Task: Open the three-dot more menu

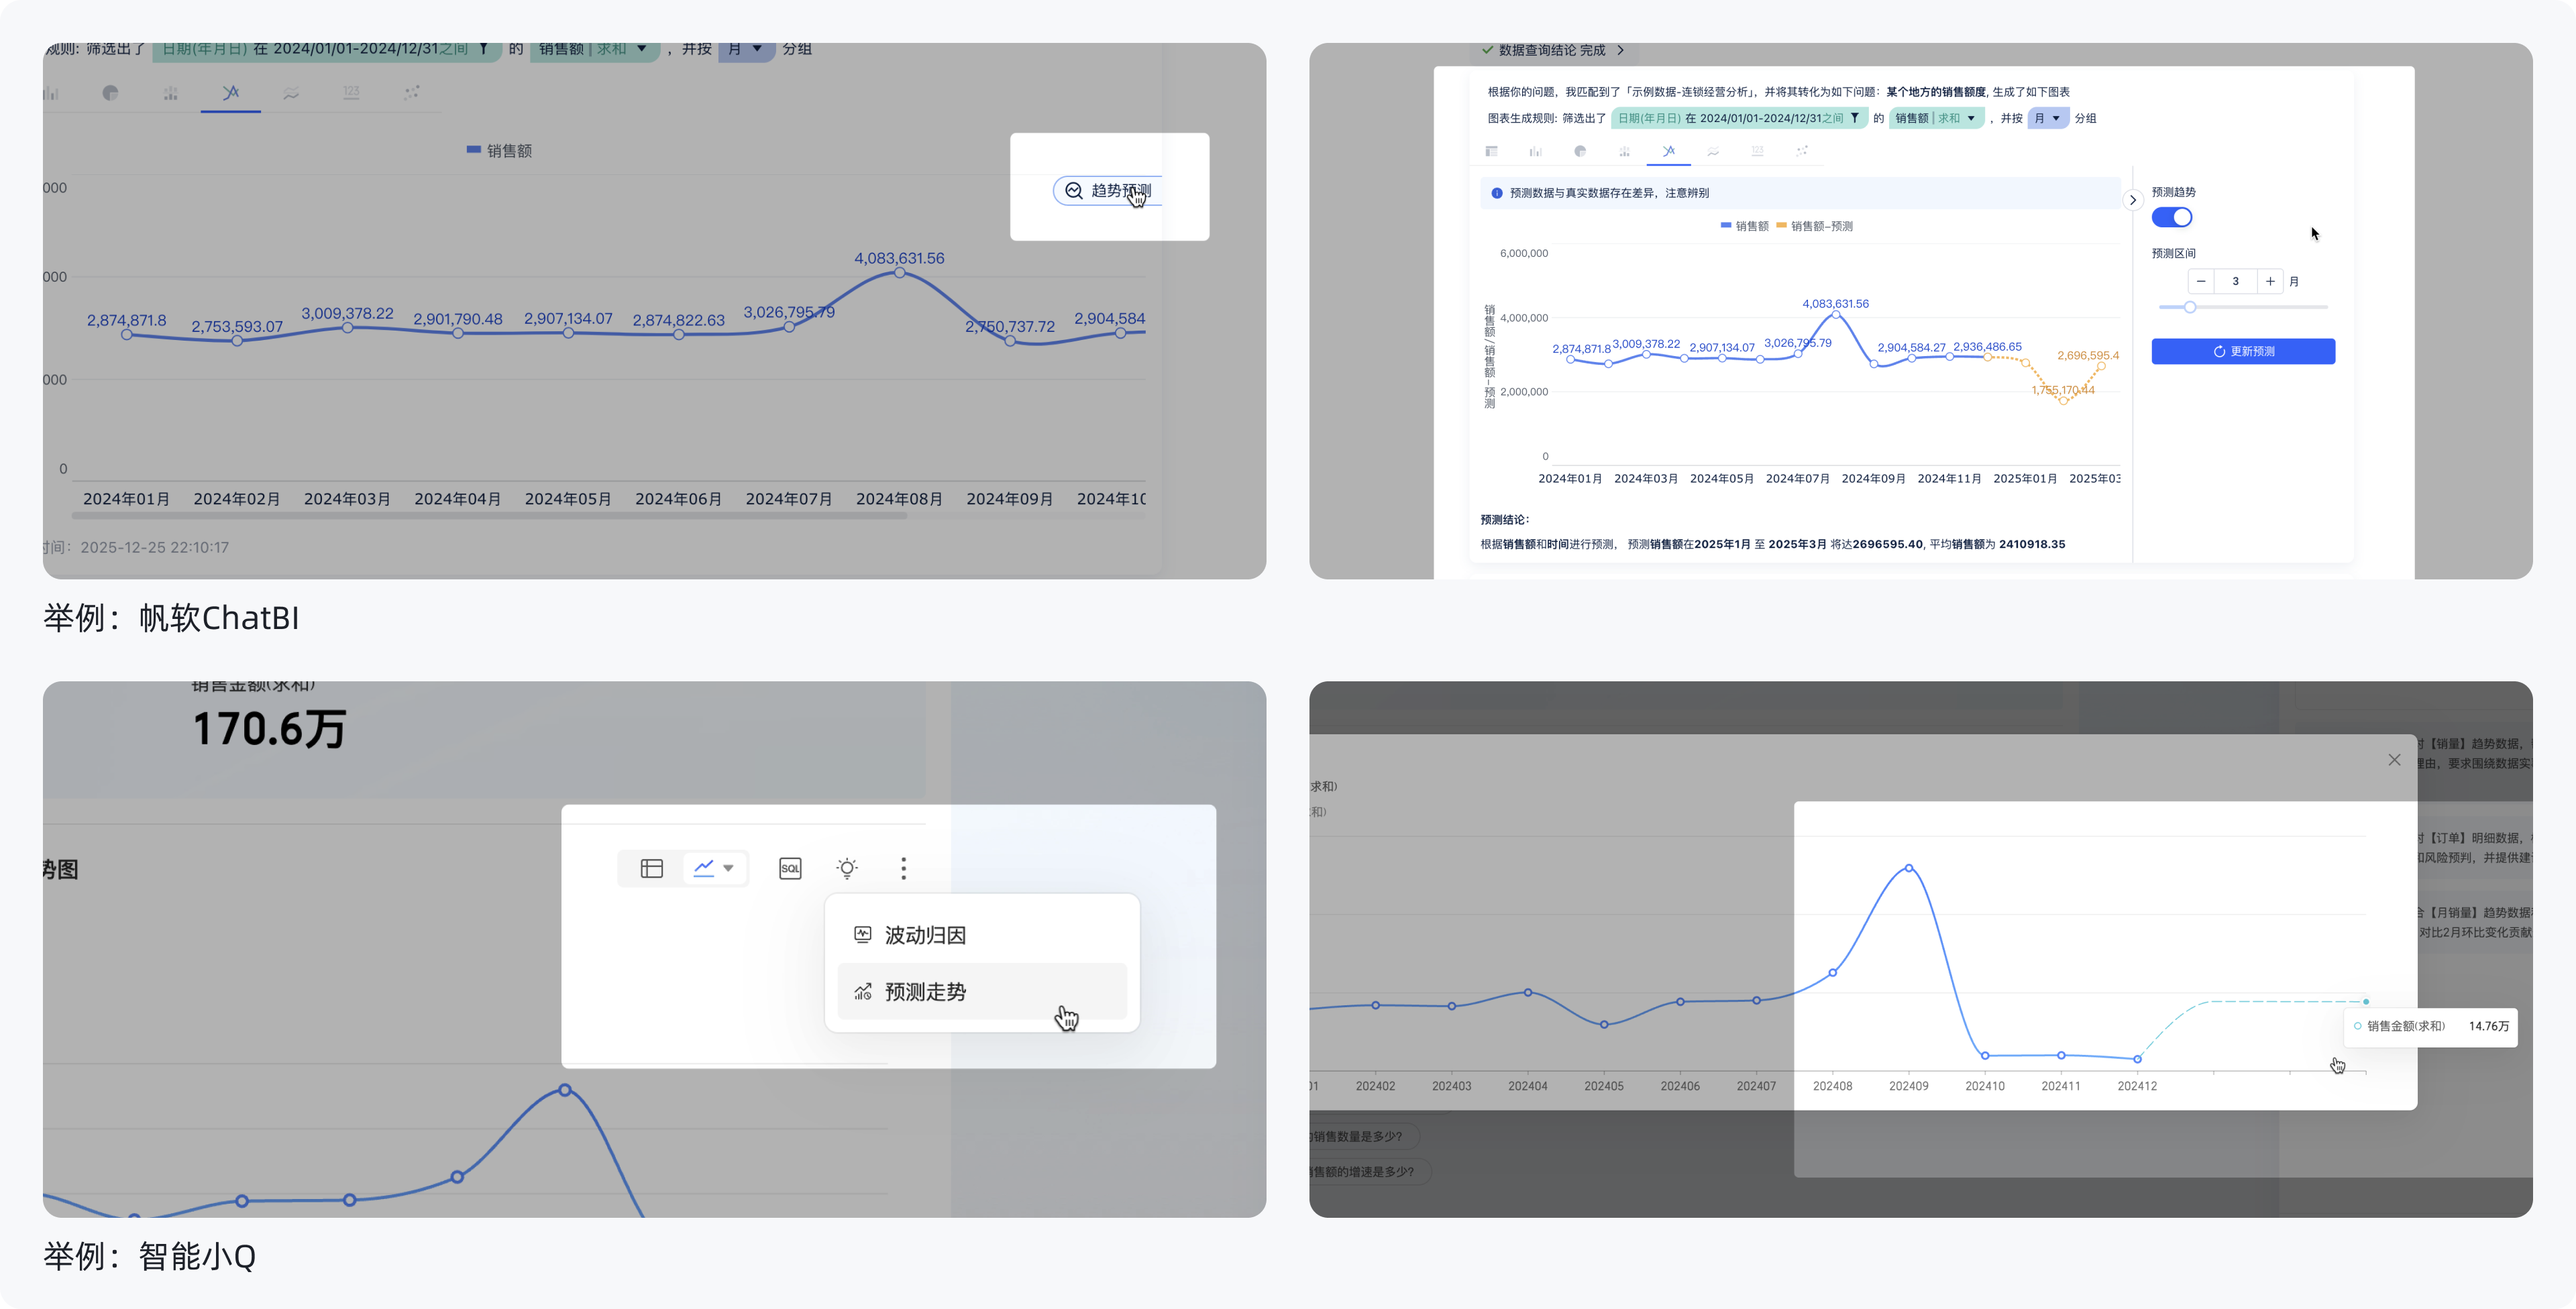Action: [x=903, y=868]
